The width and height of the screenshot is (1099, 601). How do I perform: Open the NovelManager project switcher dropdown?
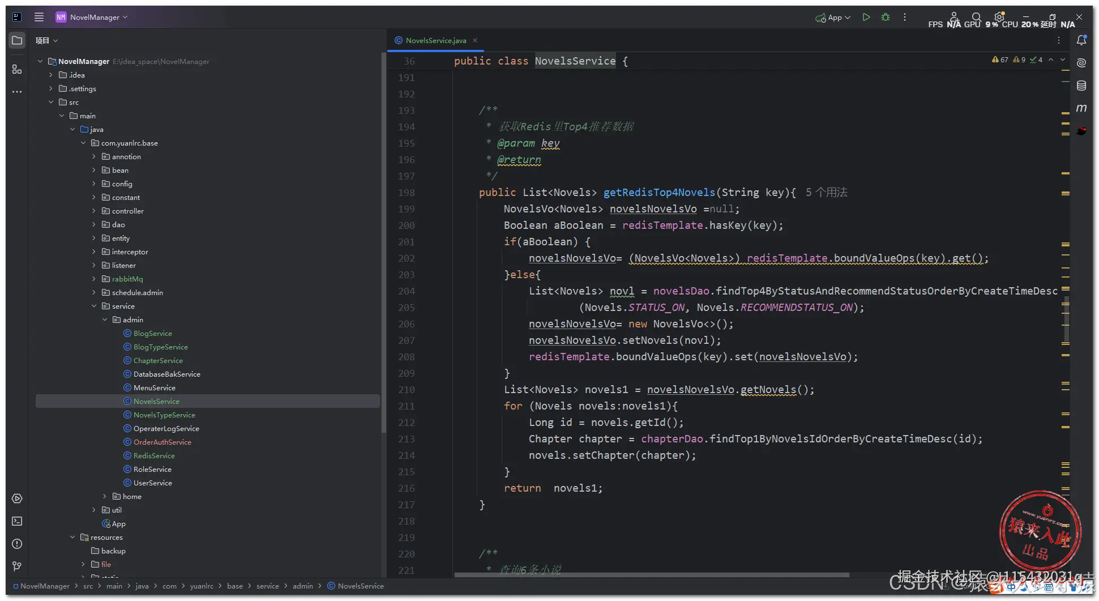[x=92, y=17]
